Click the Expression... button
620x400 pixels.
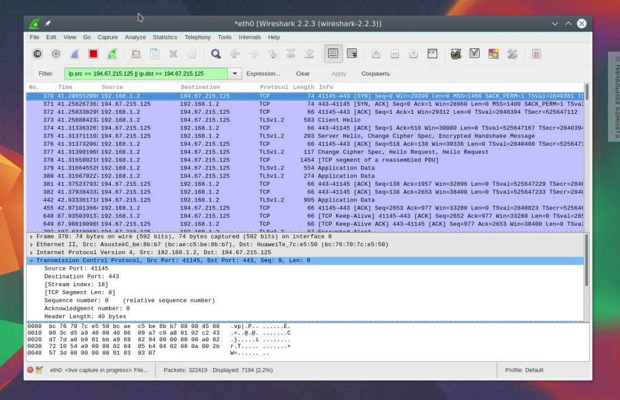pos(263,74)
